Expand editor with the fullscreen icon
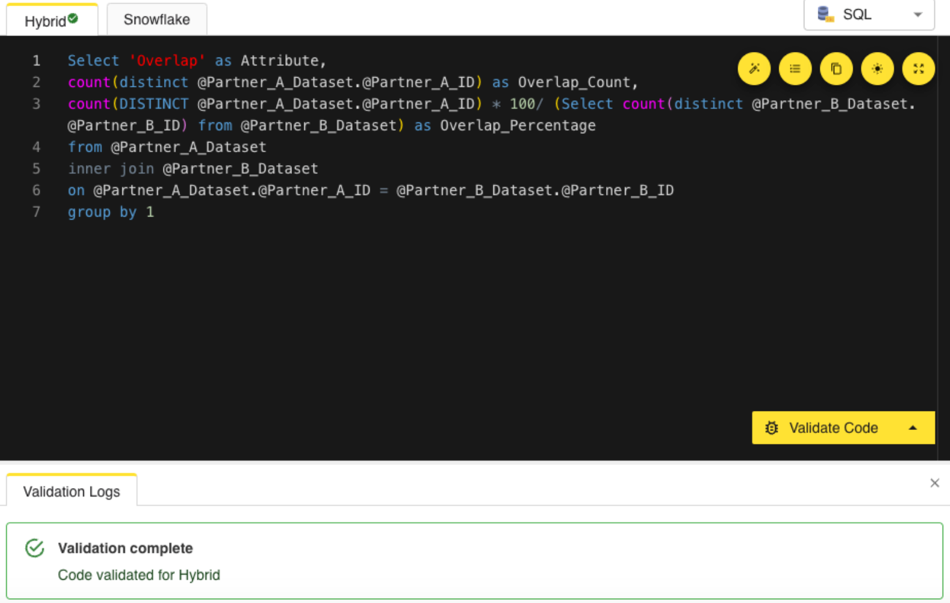This screenshot has height=603, width=950. [918, 68]
